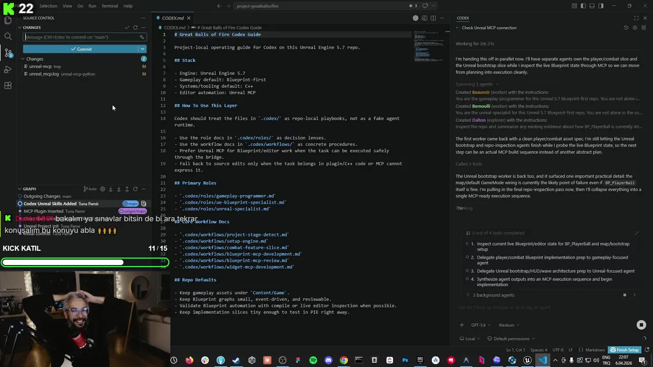The image size is (653, 367).
Task: Commit all changes using the checkmark icon
Action: [127, 28]
